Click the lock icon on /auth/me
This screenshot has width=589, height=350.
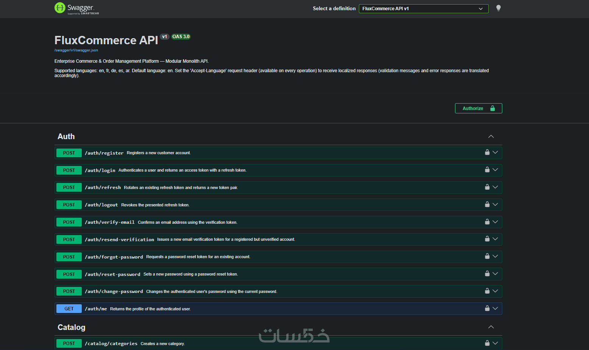pos(487,308)
